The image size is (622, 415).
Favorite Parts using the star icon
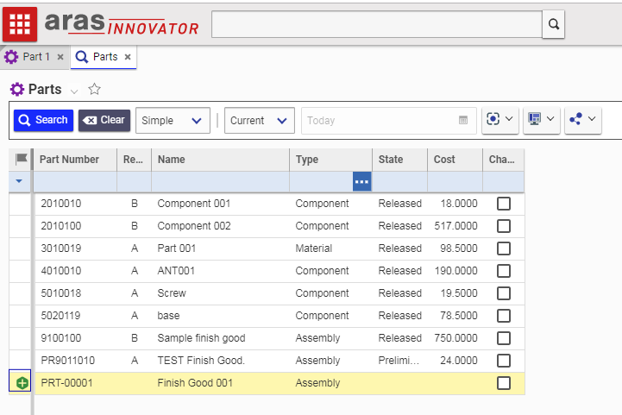coord(95,89)
